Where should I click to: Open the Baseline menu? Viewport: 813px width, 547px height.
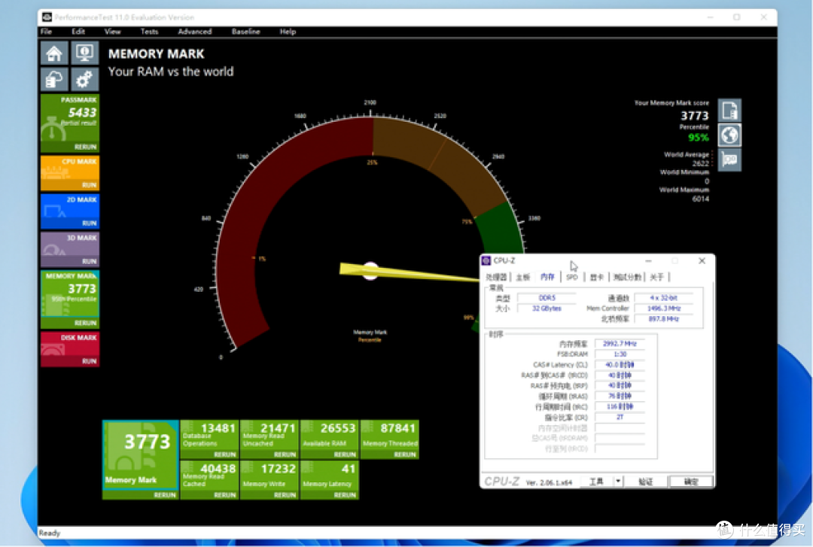pyautogui.click(x=245, y=32)
